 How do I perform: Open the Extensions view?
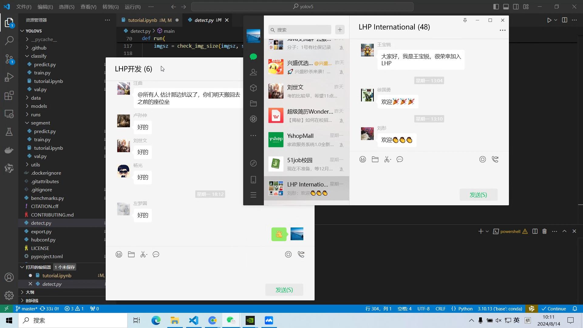[x=9, y=95]
